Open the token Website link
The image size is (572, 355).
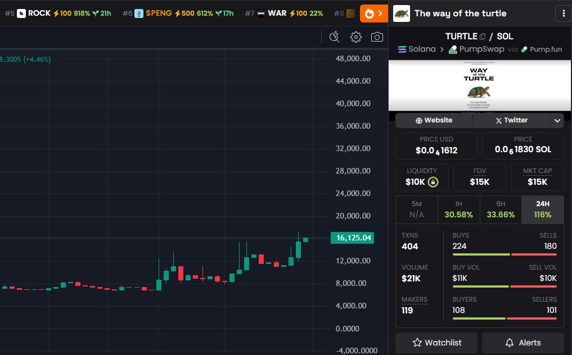(x=434, y=120)
